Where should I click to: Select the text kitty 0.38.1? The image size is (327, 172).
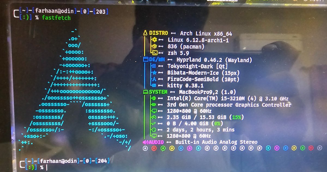[186, 86]
